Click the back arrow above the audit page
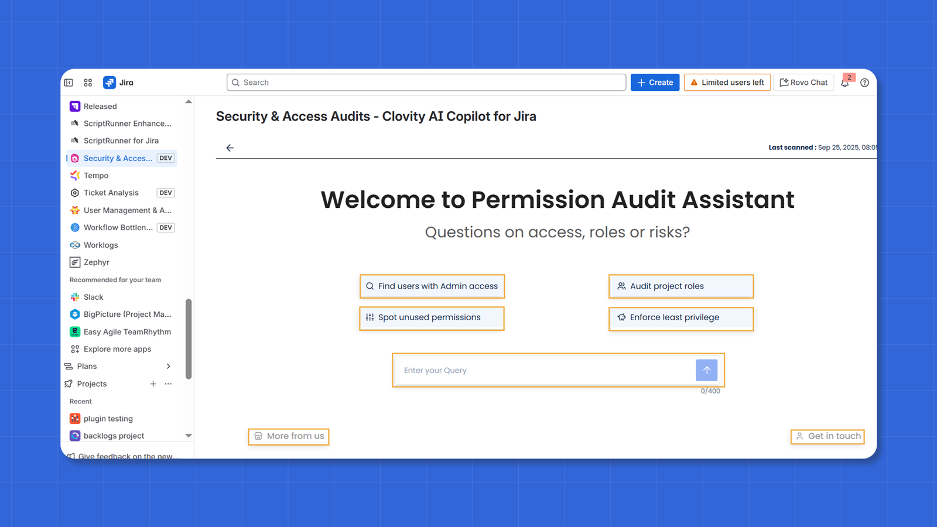The image size is (937, 527). pyautogui.click(x=230, y=148)
